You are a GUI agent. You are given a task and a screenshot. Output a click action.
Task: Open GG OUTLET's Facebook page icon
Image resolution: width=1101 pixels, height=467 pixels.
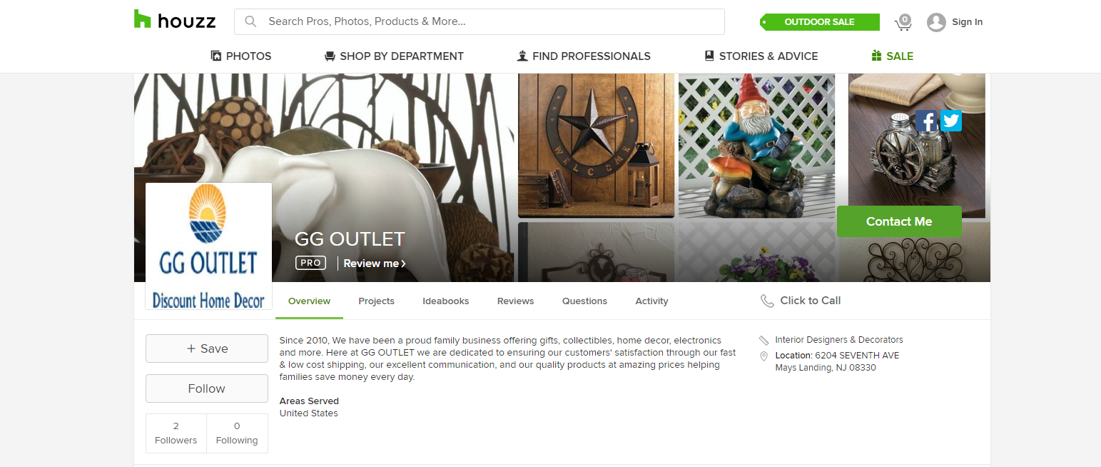(926, 121)
